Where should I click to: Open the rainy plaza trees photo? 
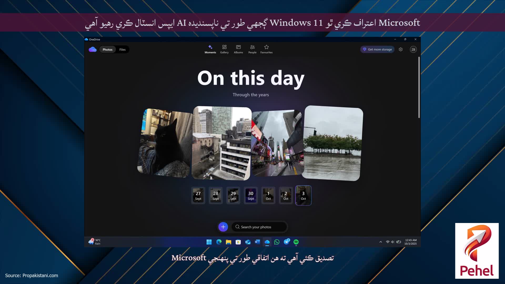point(332,143)
